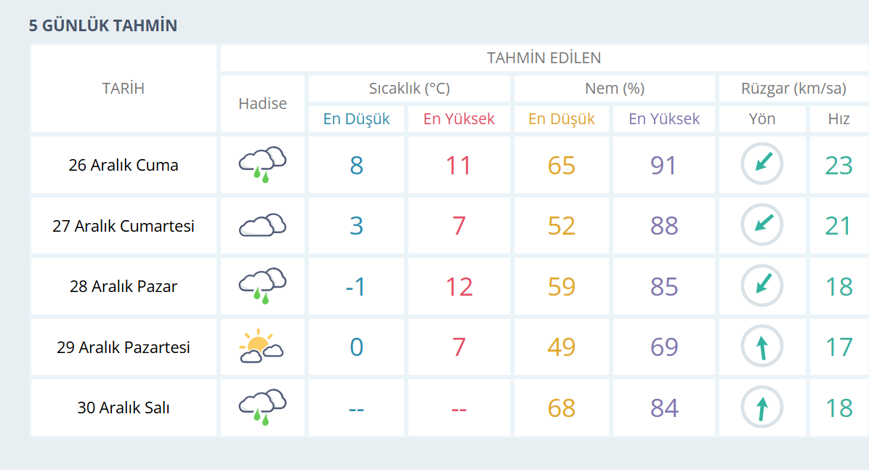This screenshot has height=470, width=869.
Task: Click the rain icon for 28 Aralık Pazar
Action: click(262, 286)
